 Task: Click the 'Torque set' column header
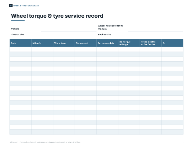click(86, 43)
